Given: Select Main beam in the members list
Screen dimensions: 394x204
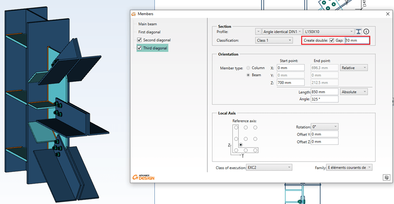Looking at the screenshot, I should coord(148,24).
